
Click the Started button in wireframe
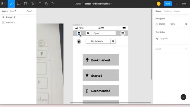101,75
